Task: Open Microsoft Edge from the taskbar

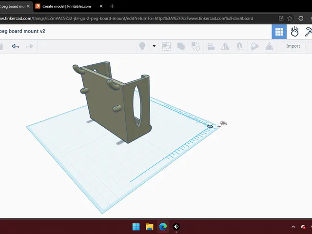Action: pos(163,227)
